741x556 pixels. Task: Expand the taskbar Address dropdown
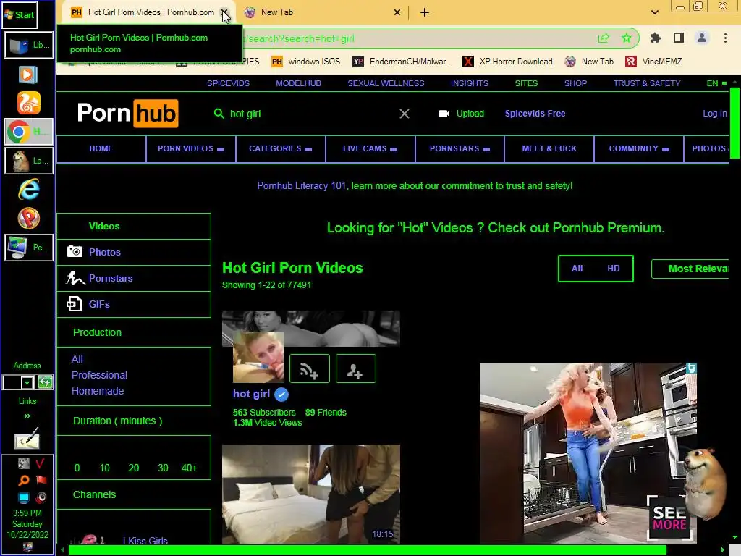pyautogui.click(x=27, y=382)
